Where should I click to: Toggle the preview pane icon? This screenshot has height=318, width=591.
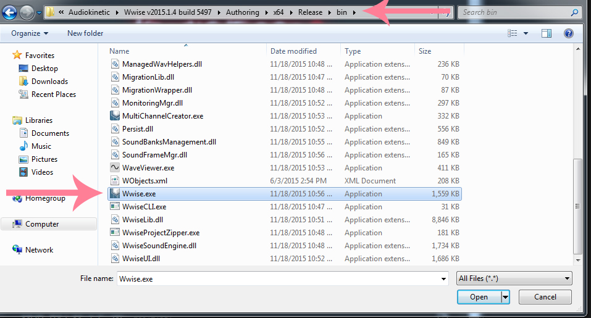click(547, 33)
